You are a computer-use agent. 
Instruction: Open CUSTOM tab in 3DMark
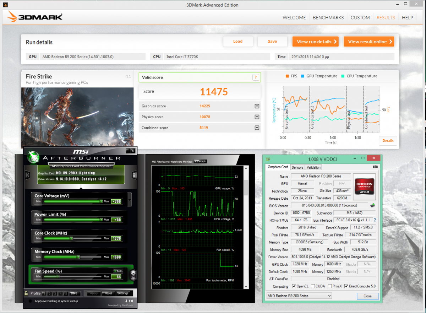[x=360, y=17]
